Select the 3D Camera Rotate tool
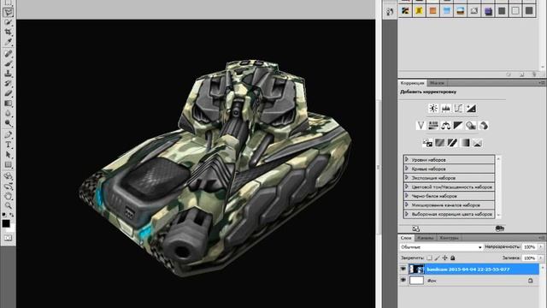 click(8, 187)
